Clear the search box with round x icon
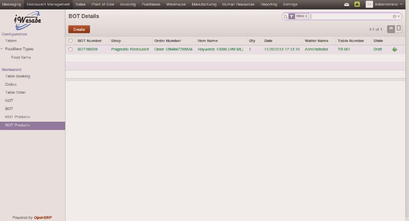The height and width of the screenshot is (221, 409). click(x=394, y=16)
